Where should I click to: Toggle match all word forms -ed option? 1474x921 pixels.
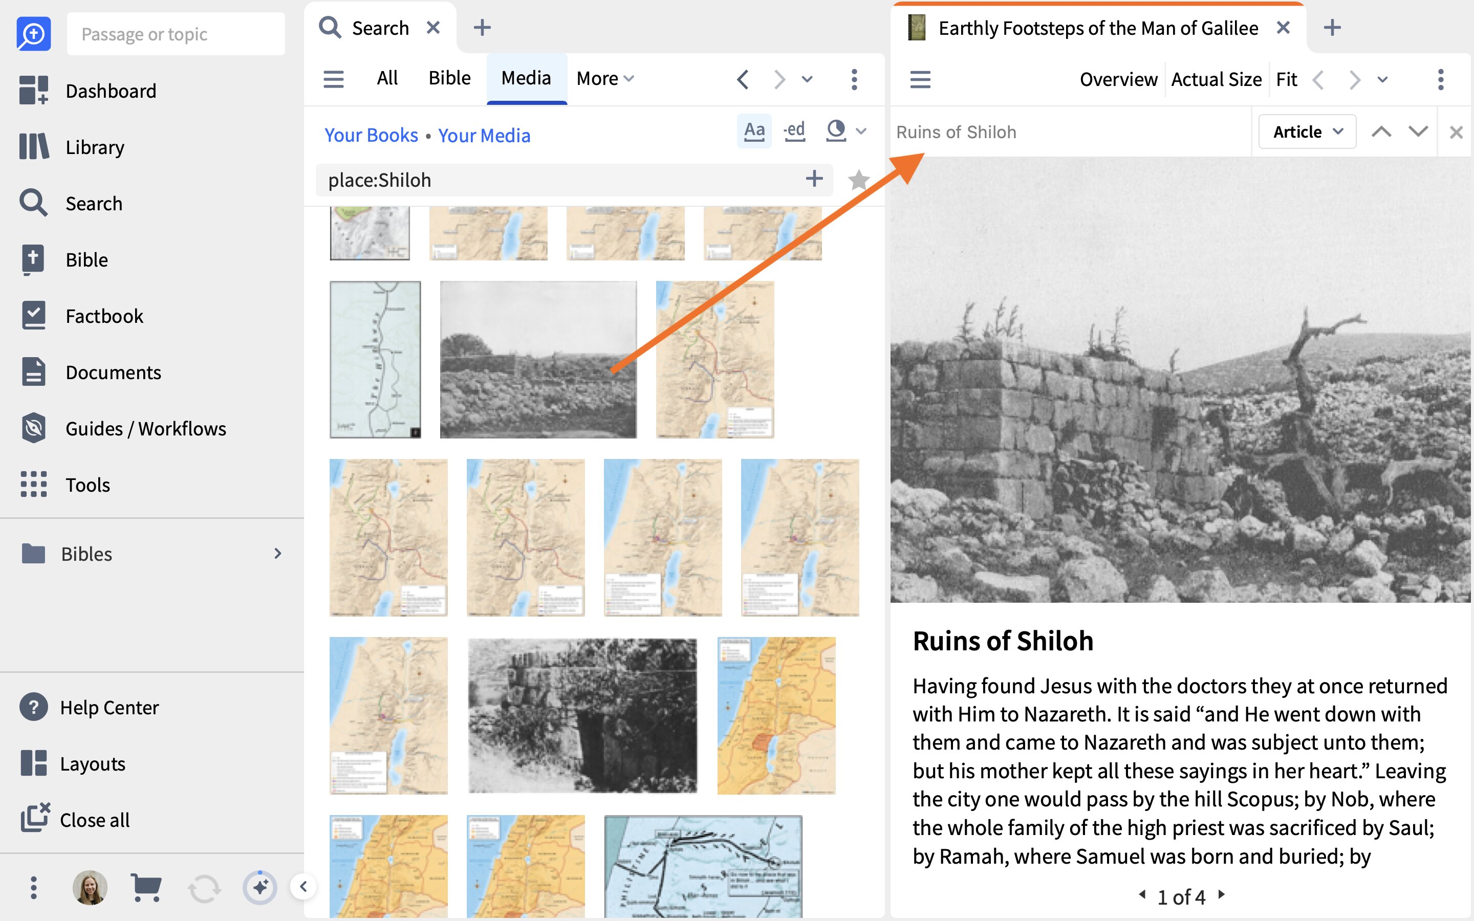pos(795,131)
